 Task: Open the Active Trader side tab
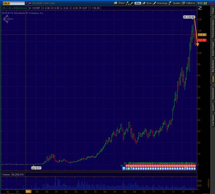pos(213,49)
